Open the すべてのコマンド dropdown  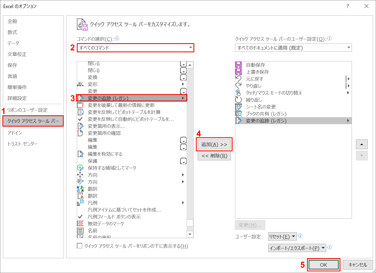click(x=191, y=48)
